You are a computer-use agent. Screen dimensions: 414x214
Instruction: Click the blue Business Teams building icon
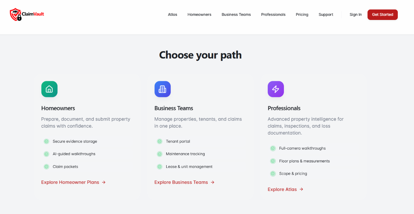[162, 89]
